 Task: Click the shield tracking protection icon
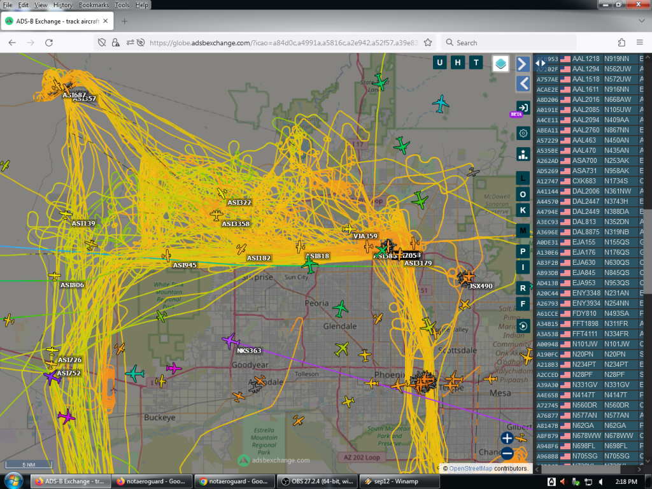(x=101, y=43)
